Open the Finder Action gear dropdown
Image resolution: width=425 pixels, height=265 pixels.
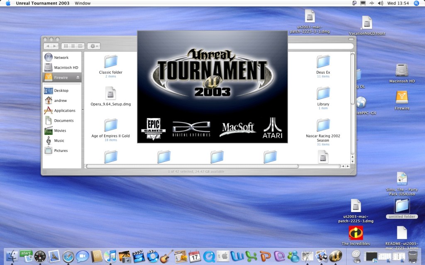point(94,46)
